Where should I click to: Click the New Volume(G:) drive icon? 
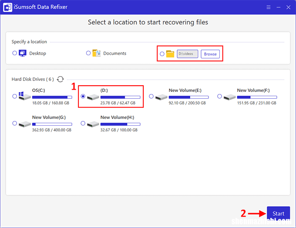(25, 124)
